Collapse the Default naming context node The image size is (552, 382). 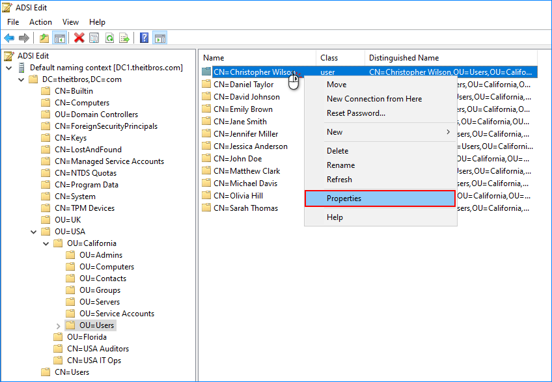click(9, 68)
